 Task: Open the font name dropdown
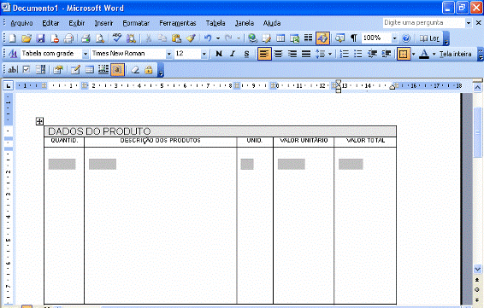(x=168, y=54)
